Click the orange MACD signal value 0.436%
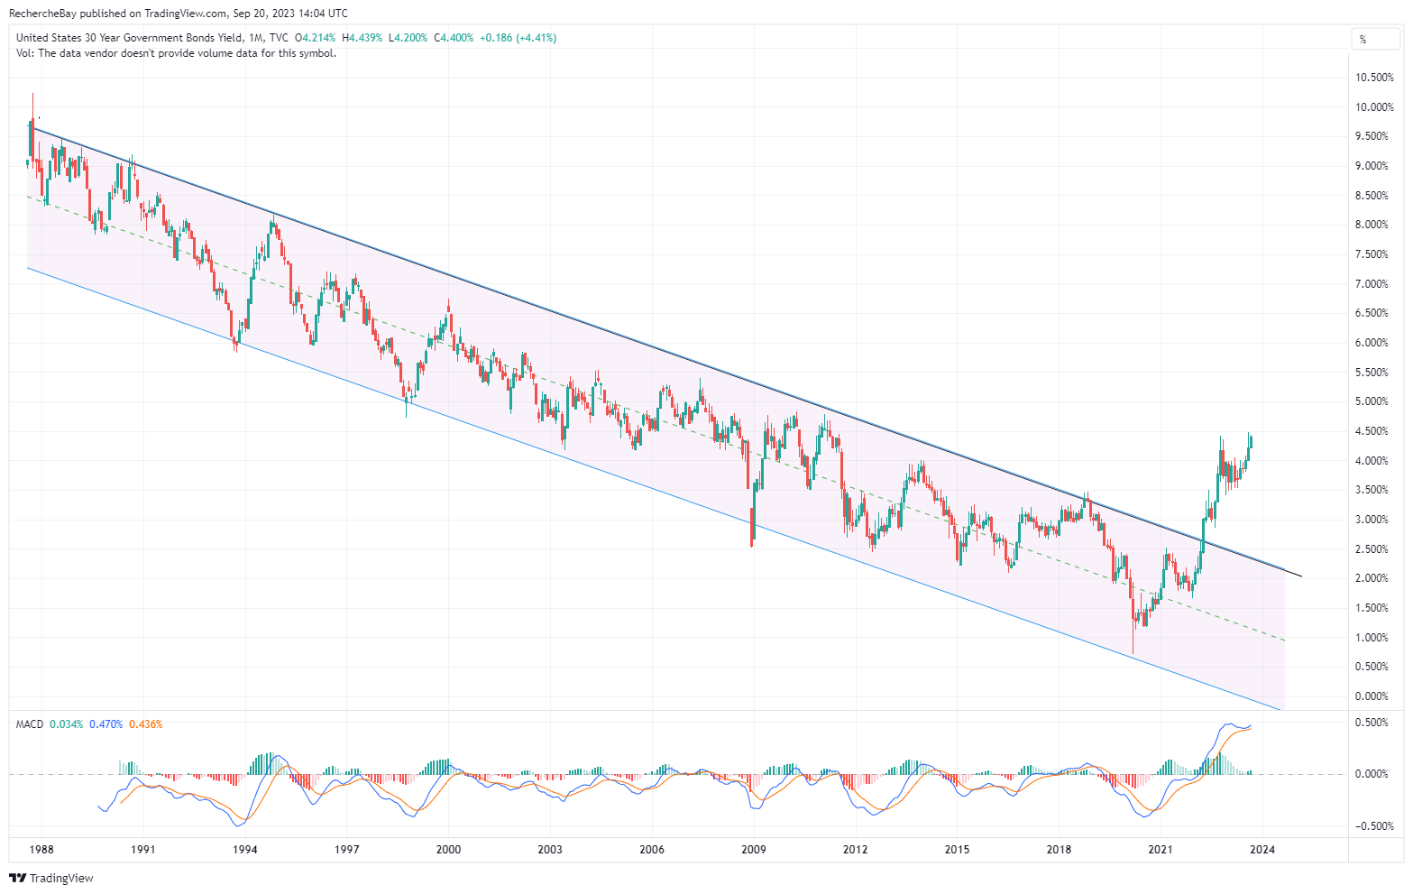Viewport: 1413px width, 894px height. click(x=145, y=724)
